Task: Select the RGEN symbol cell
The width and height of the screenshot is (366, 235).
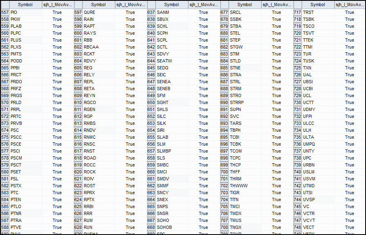Action: [98, 109]
